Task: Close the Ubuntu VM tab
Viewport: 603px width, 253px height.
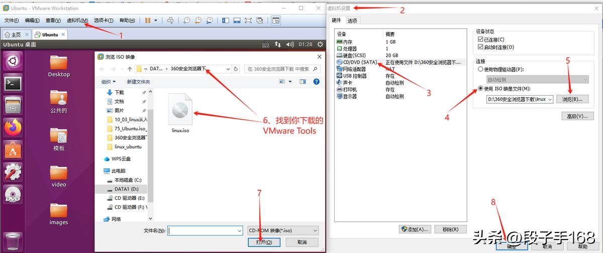Action: click(x=63, y=35)
